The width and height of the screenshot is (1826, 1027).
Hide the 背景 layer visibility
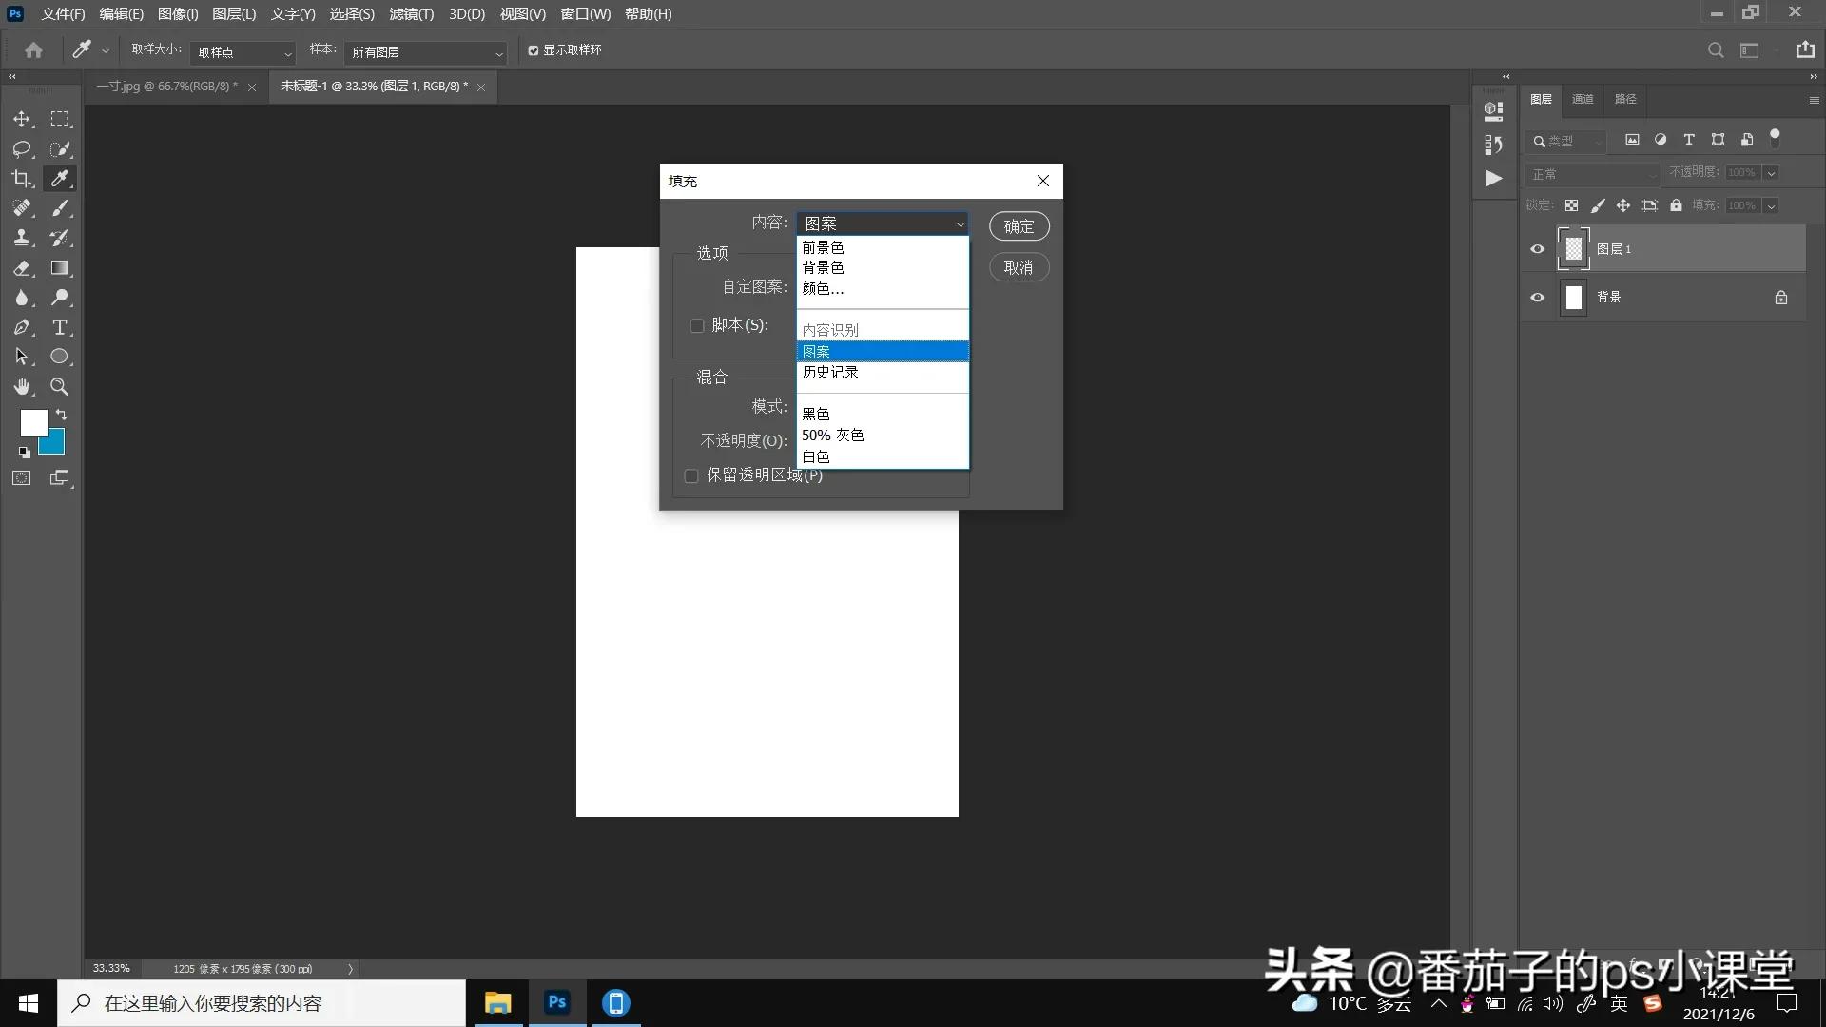pos(1537,297)
